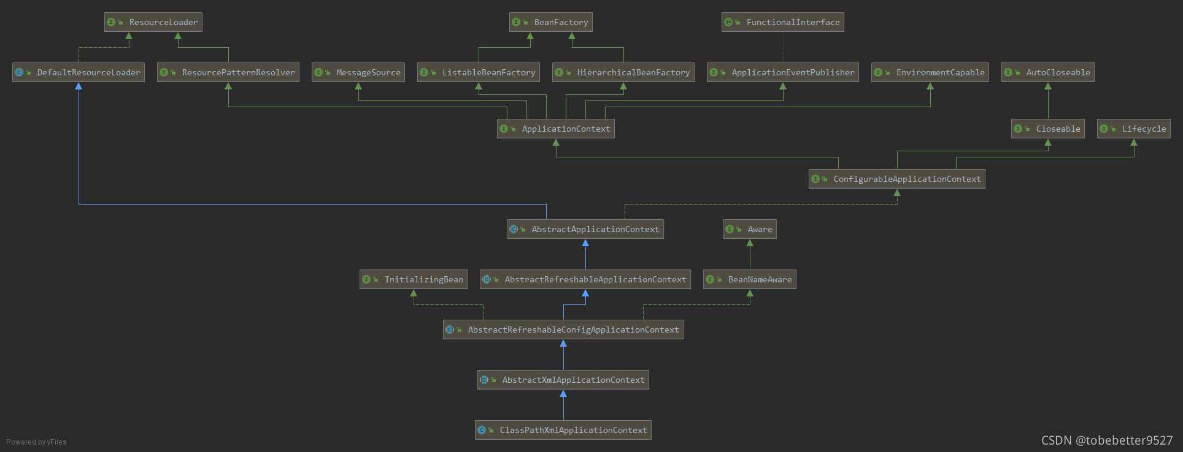
Task: Select the ApplicationContext label
Action: tap(566, 129)
